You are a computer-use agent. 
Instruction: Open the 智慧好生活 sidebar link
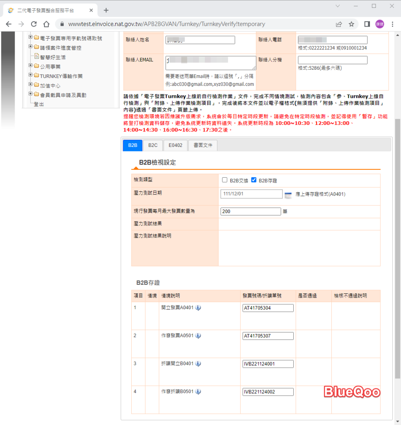(53, 57)
